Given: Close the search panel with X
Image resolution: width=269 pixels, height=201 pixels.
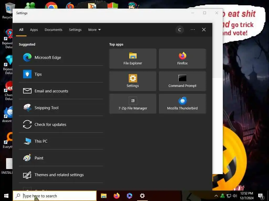Looking at the screenshot, I should coord(204,30).
